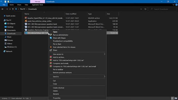
Task: Switch to Details view in status bar
Action: click(x=172, y=98)
